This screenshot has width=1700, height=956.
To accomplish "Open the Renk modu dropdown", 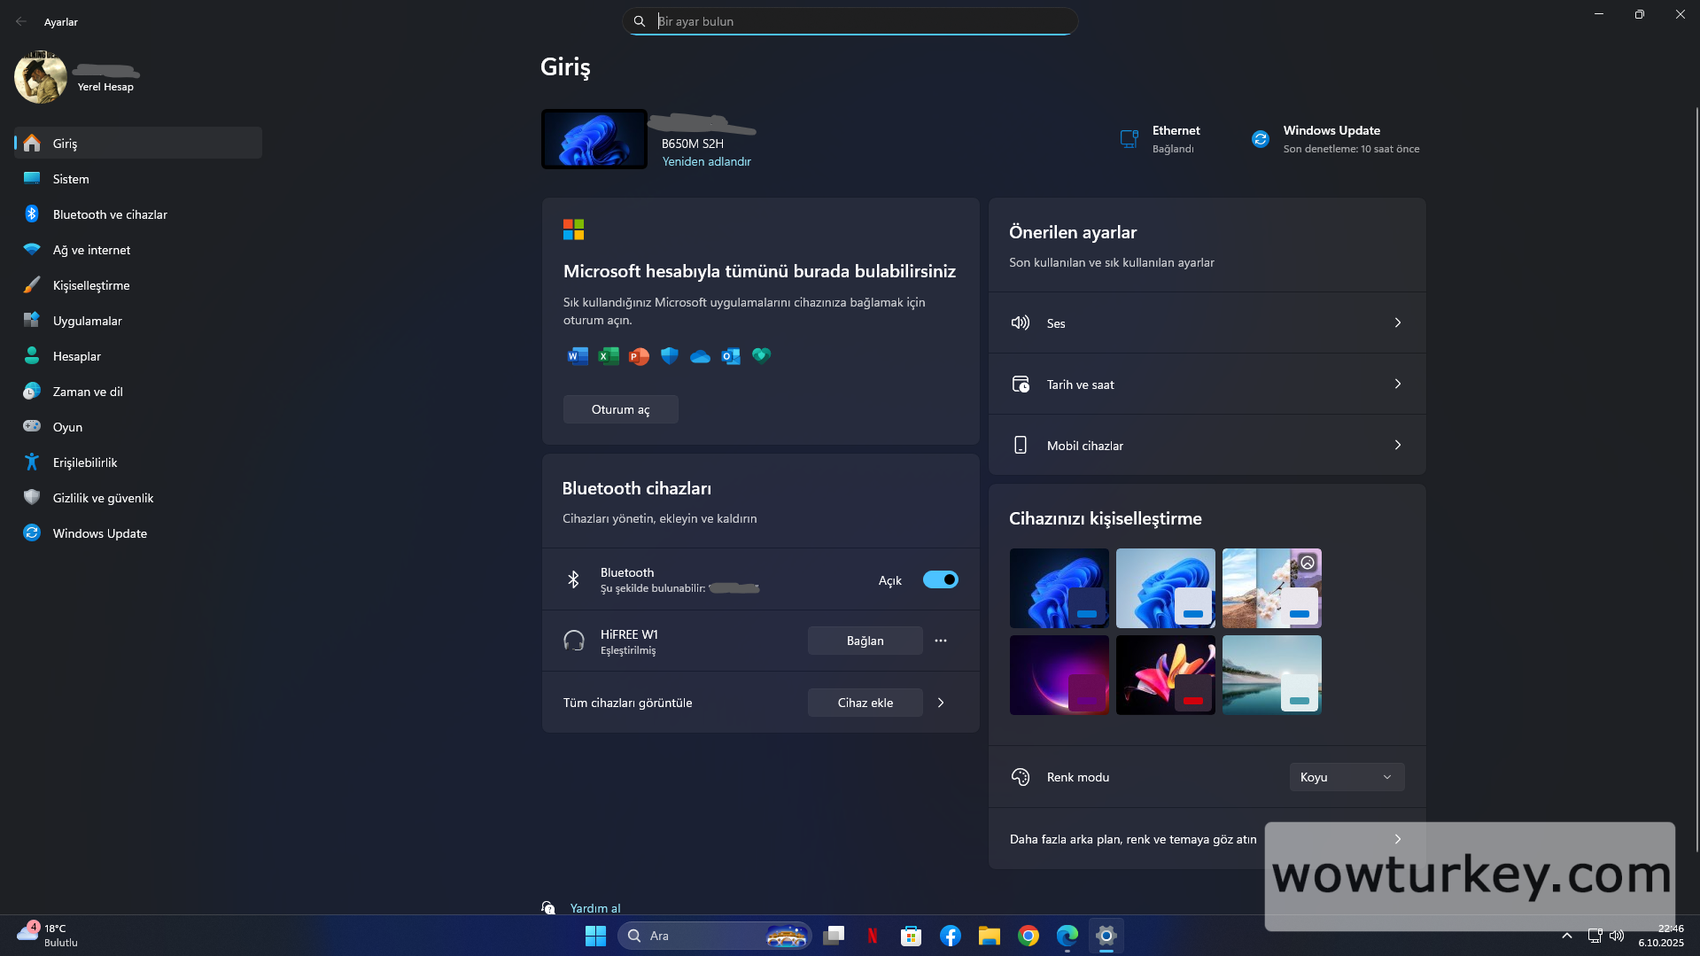I will [x=1346, y=777].
